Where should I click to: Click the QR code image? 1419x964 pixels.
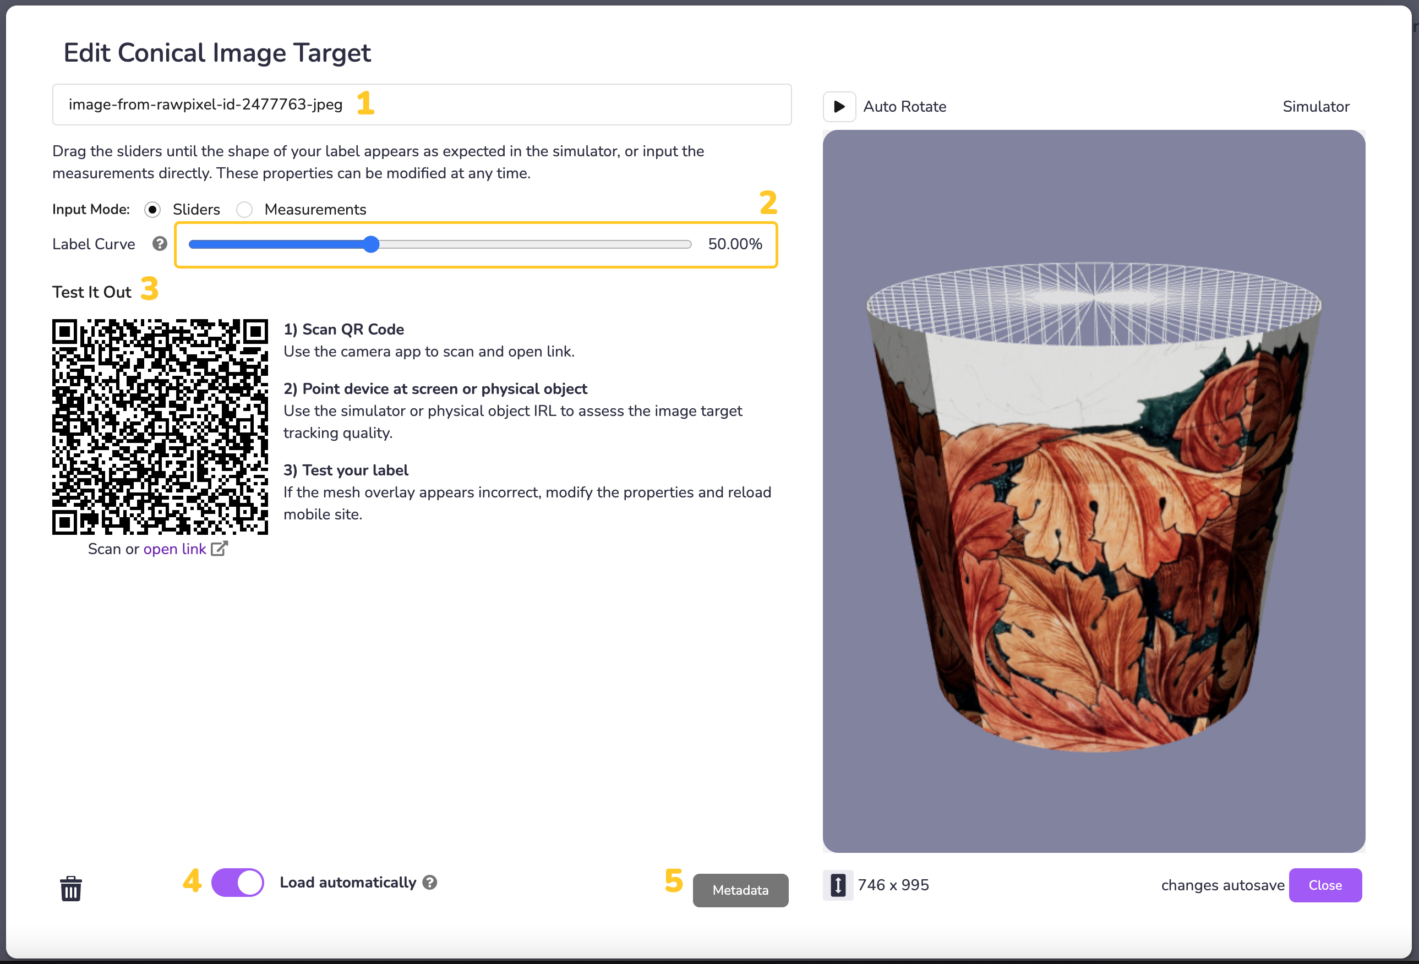[160, 426]
